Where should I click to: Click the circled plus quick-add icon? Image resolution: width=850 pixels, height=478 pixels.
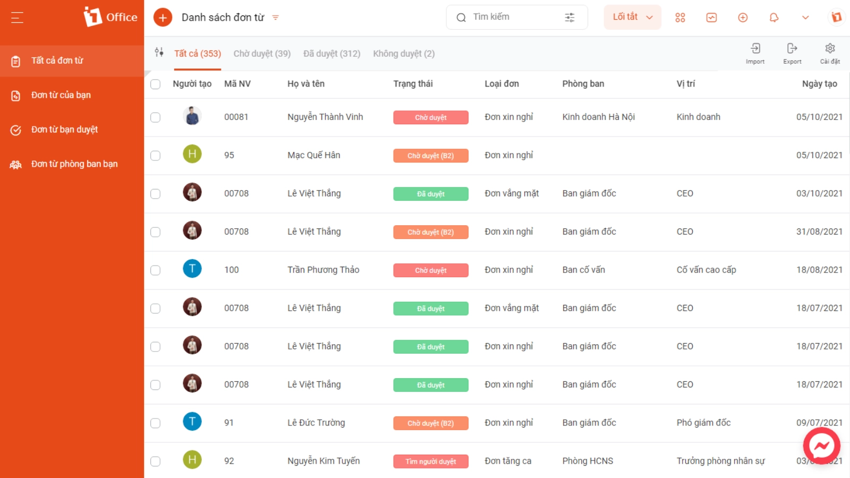coord(743,18)
